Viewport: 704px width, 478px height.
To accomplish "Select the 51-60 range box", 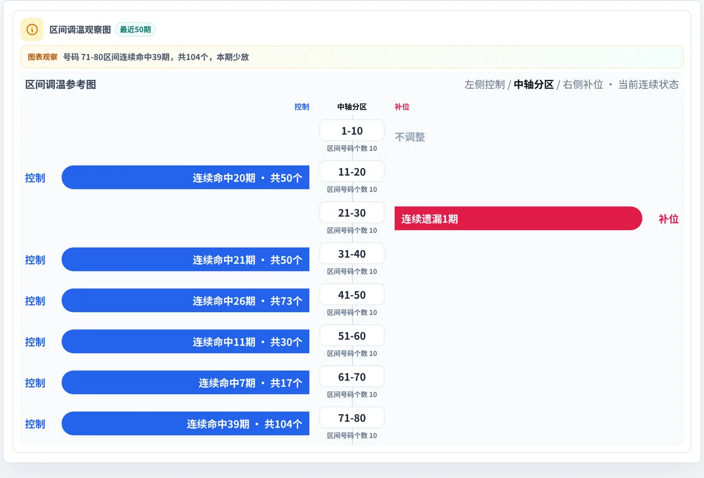I will (352, 336).
